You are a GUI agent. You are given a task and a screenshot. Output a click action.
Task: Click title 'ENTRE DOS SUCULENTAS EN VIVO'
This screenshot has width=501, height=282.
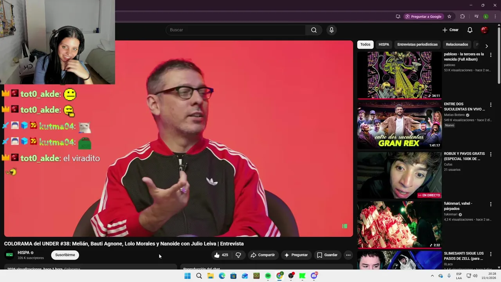click(x=464, y=107)
